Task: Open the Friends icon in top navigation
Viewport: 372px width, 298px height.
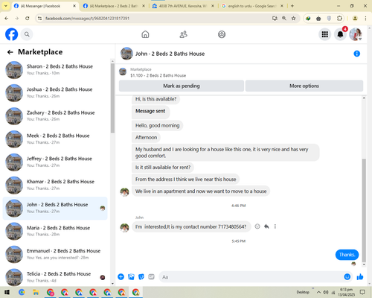Action: coord(183,34)
